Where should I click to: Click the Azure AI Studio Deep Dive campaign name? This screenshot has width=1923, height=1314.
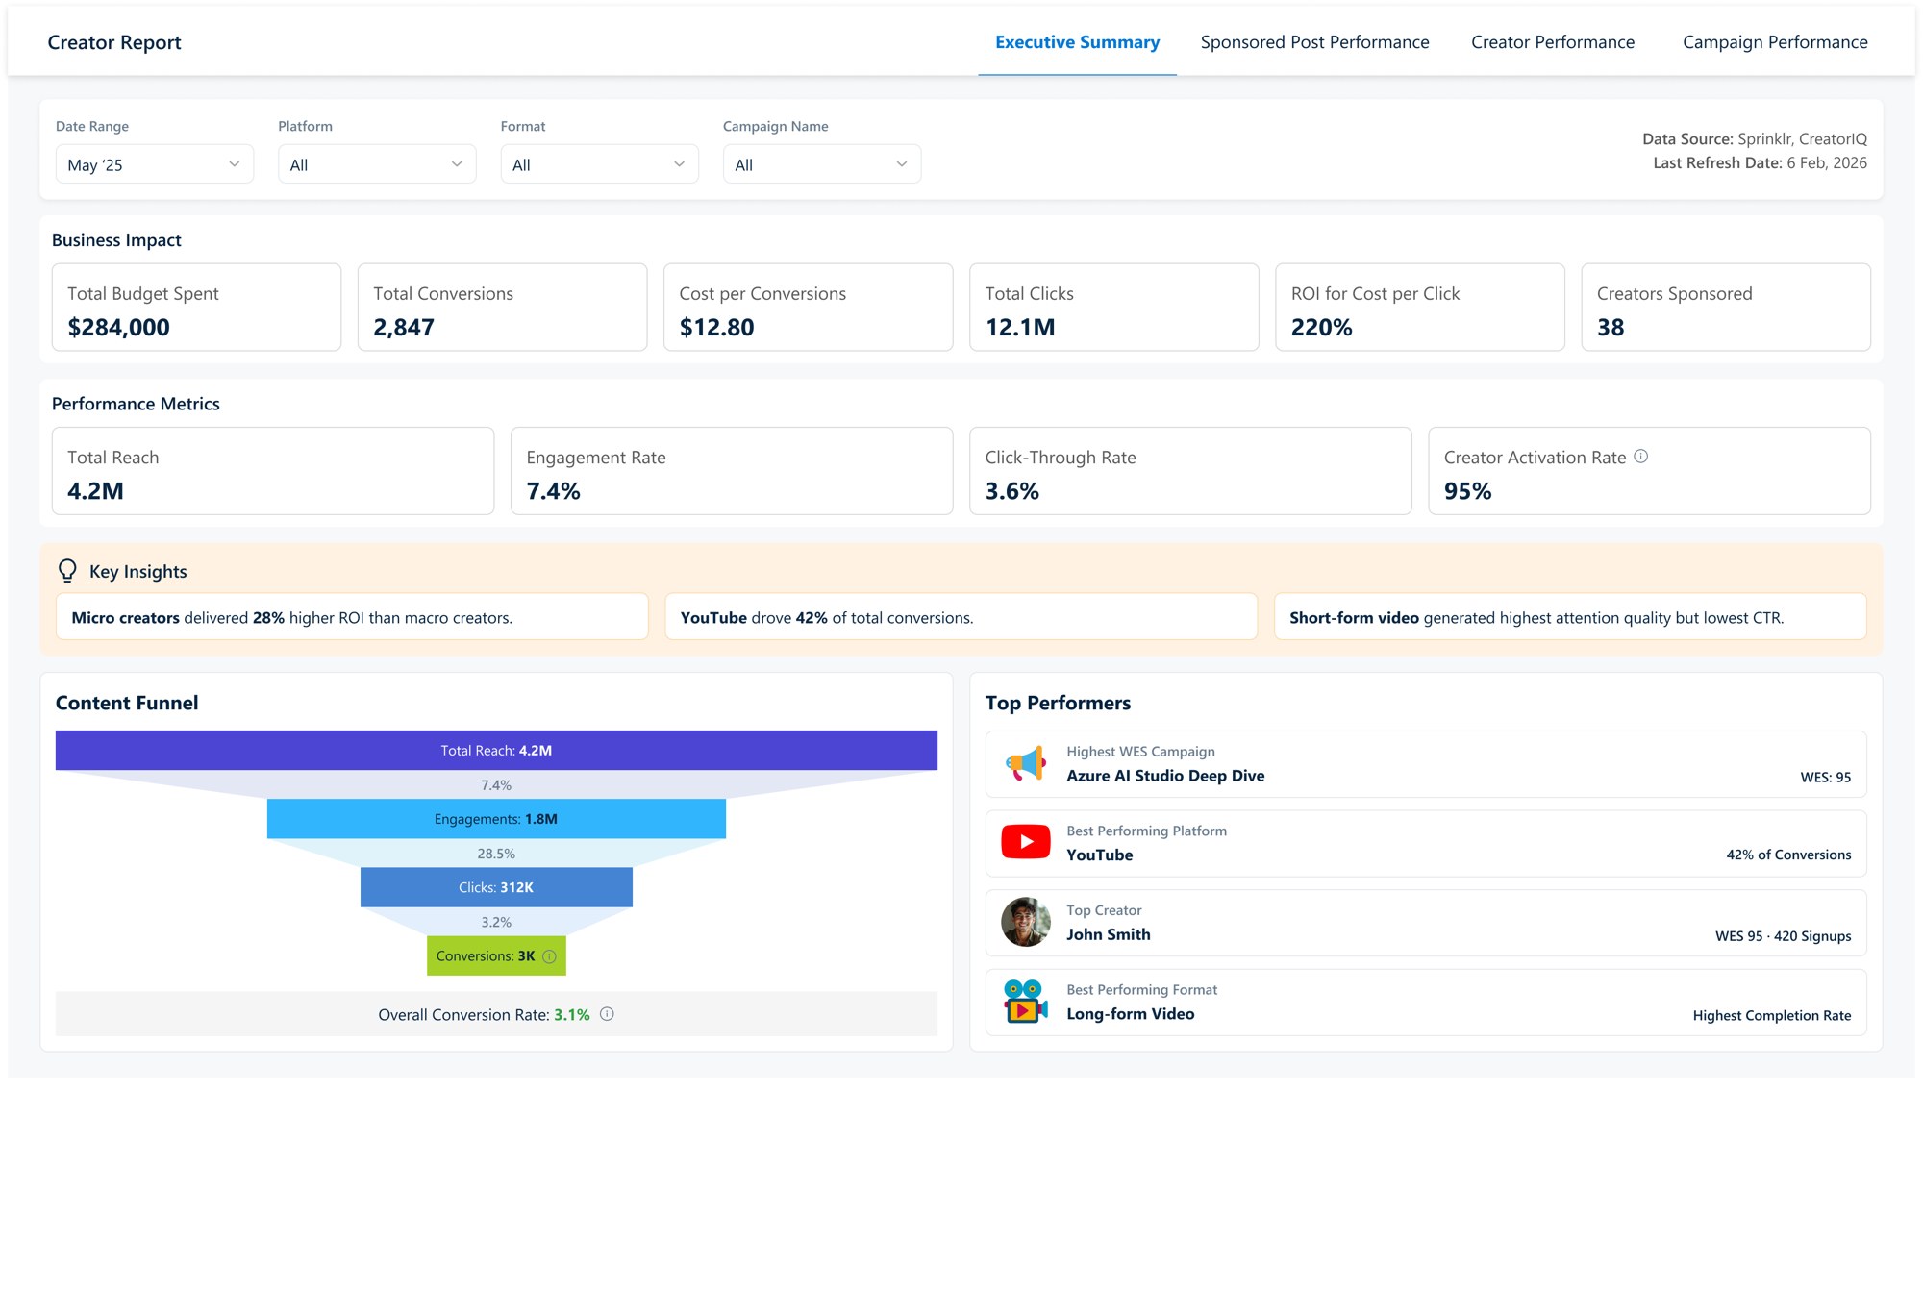pyautogui.click(x=1165, y=776)
